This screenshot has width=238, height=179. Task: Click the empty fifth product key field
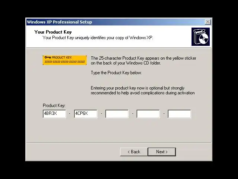[x=179, y=114]
